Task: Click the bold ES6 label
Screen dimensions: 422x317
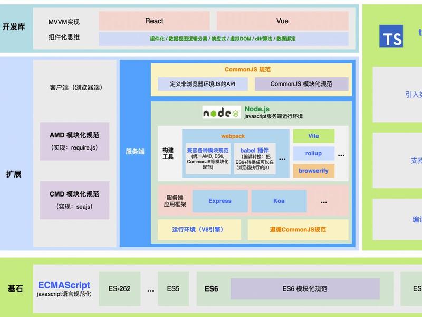Action: pyautogui.click(x=212, y=288)
